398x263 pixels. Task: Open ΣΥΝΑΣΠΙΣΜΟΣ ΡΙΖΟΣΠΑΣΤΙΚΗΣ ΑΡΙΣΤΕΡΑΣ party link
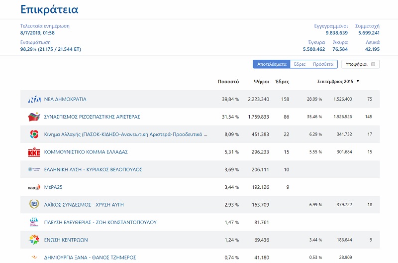(x=92, y=117)
